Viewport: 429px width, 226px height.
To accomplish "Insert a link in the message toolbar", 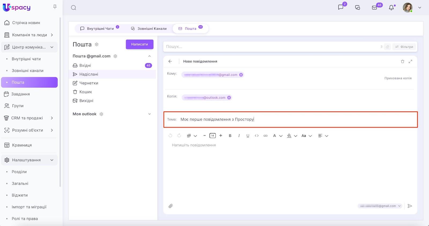I will click(x=265, y=136).
